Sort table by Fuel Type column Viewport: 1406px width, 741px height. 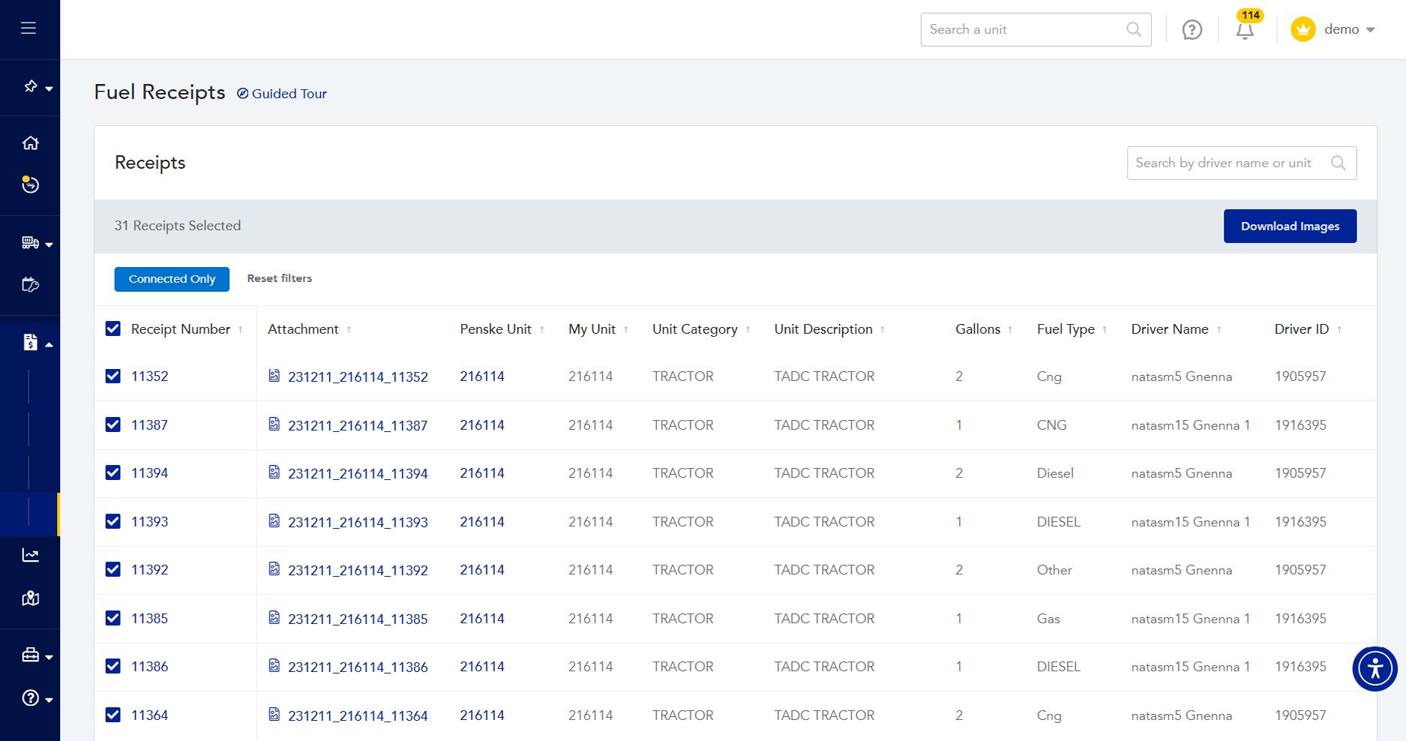pos(1066,329)
